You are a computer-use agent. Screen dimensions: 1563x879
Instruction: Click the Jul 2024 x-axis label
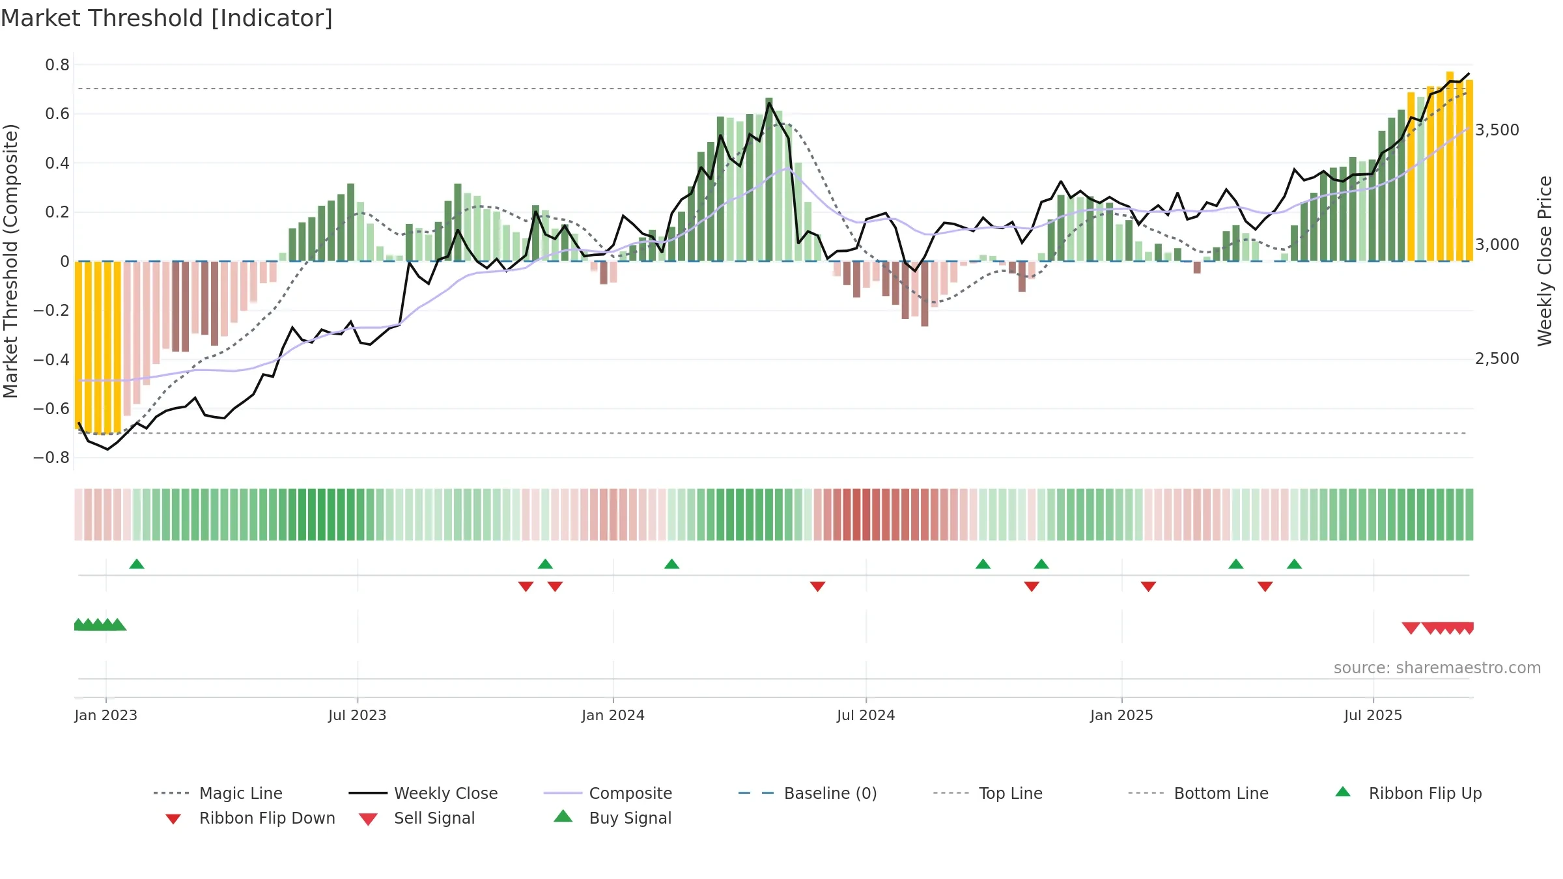click(x=866, y=716)
